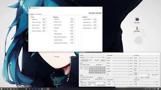Click the Game Effects Inertia slider handle

tap(128, 69)
